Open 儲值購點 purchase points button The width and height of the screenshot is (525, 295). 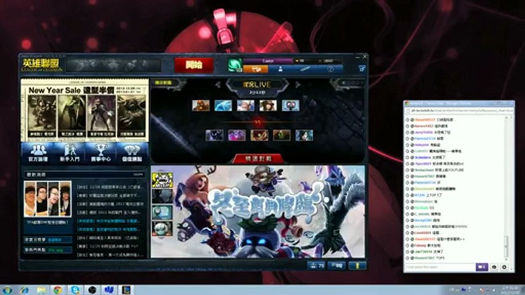[132, 153]
